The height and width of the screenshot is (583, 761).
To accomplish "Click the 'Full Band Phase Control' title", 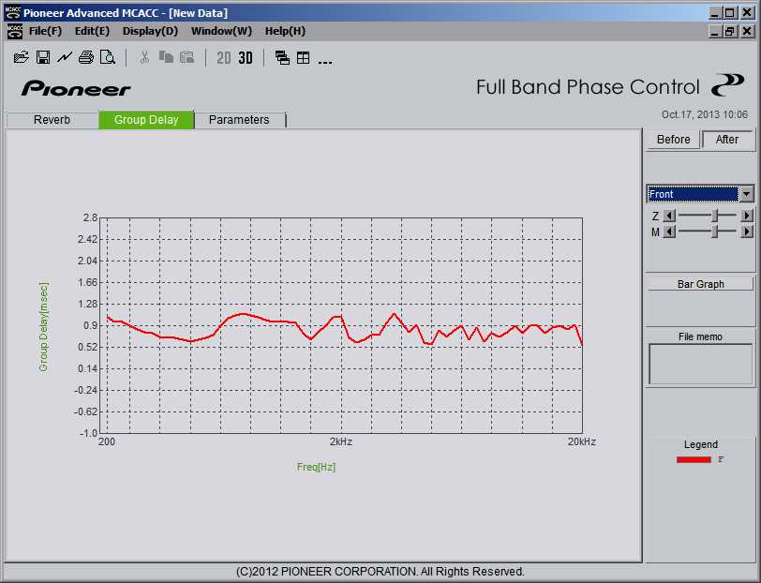I will [588, 87].
